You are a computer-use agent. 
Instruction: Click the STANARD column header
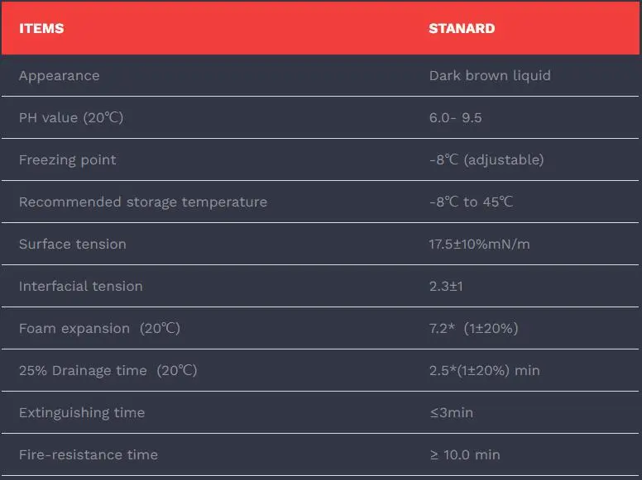(462, 28)
